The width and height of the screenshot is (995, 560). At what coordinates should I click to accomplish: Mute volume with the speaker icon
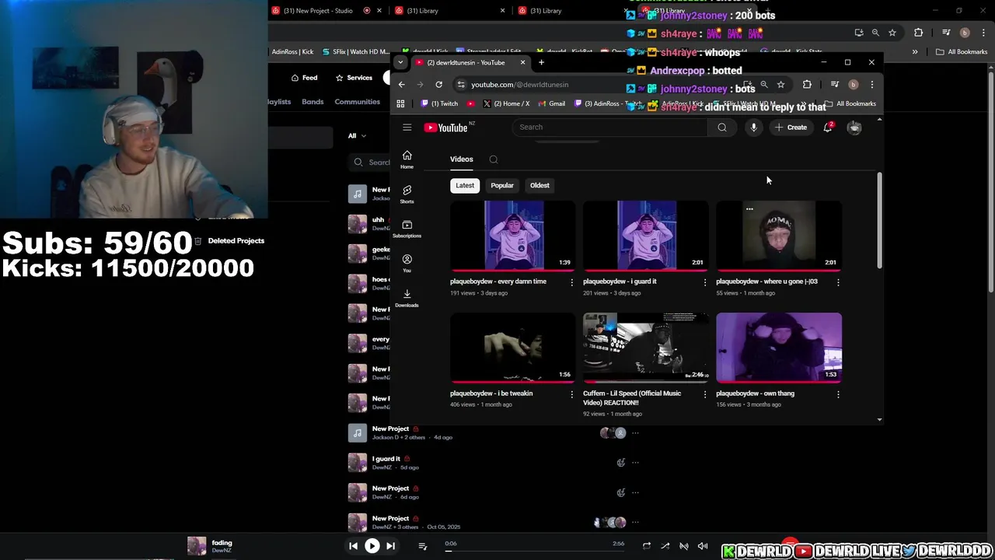coord(703,546)
